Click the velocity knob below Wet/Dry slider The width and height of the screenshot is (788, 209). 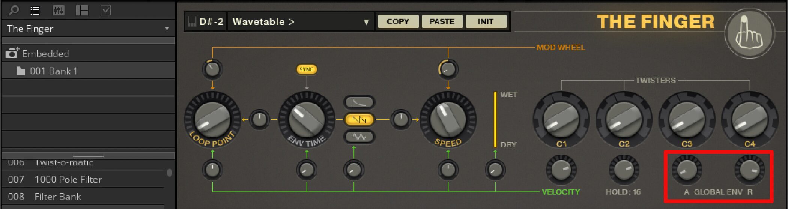(x=495, y=170)
